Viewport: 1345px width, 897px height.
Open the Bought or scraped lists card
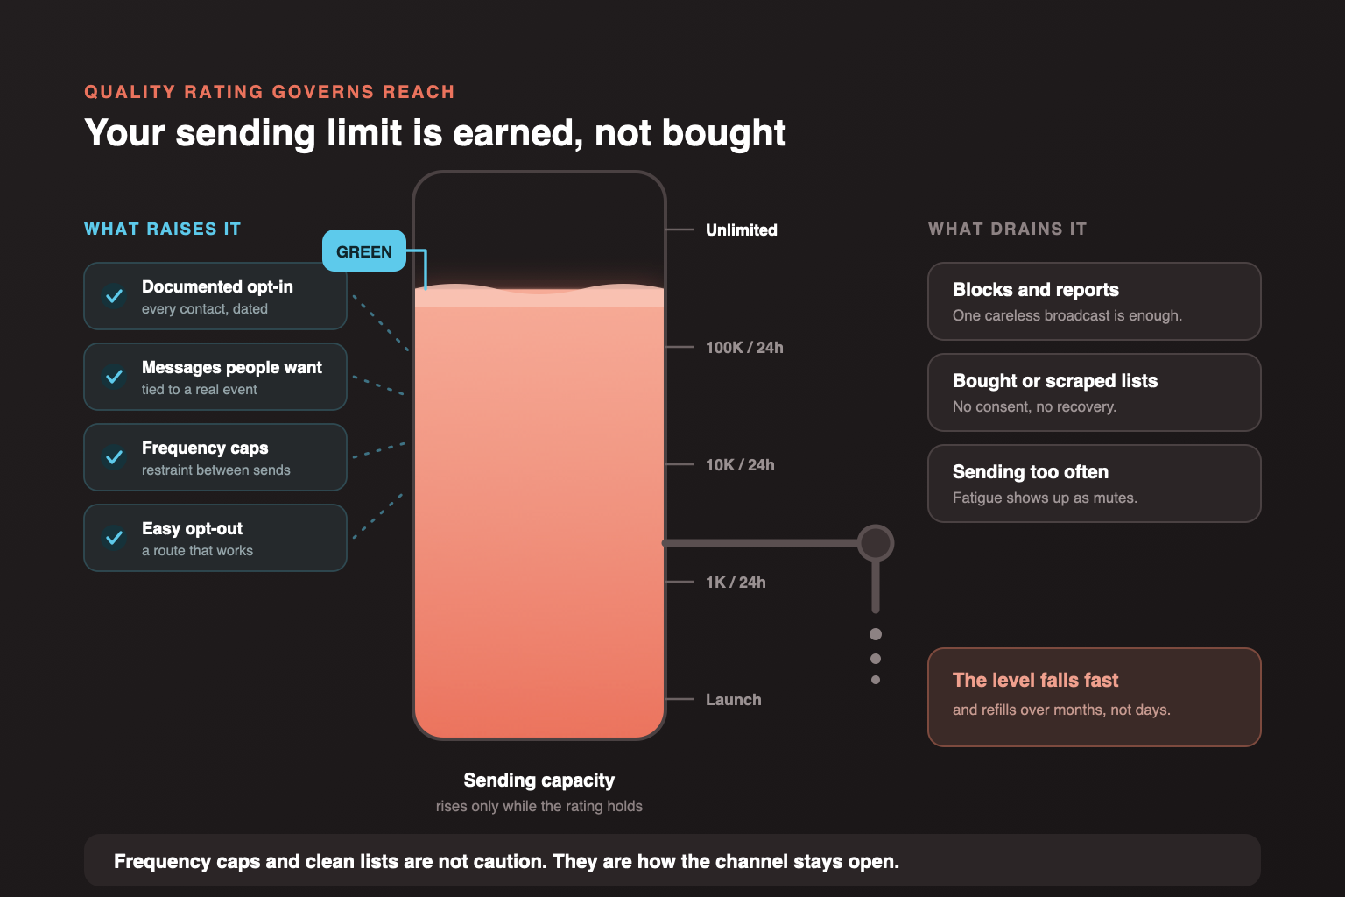click(1095, 392)
